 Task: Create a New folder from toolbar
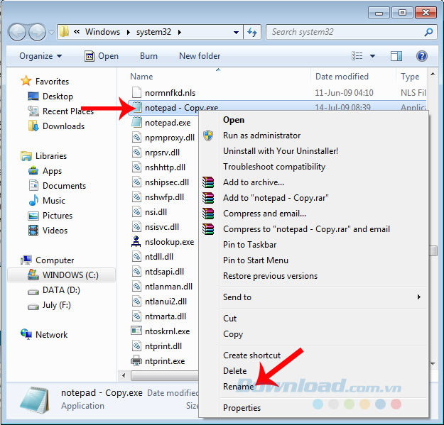(x=200, y=56)
